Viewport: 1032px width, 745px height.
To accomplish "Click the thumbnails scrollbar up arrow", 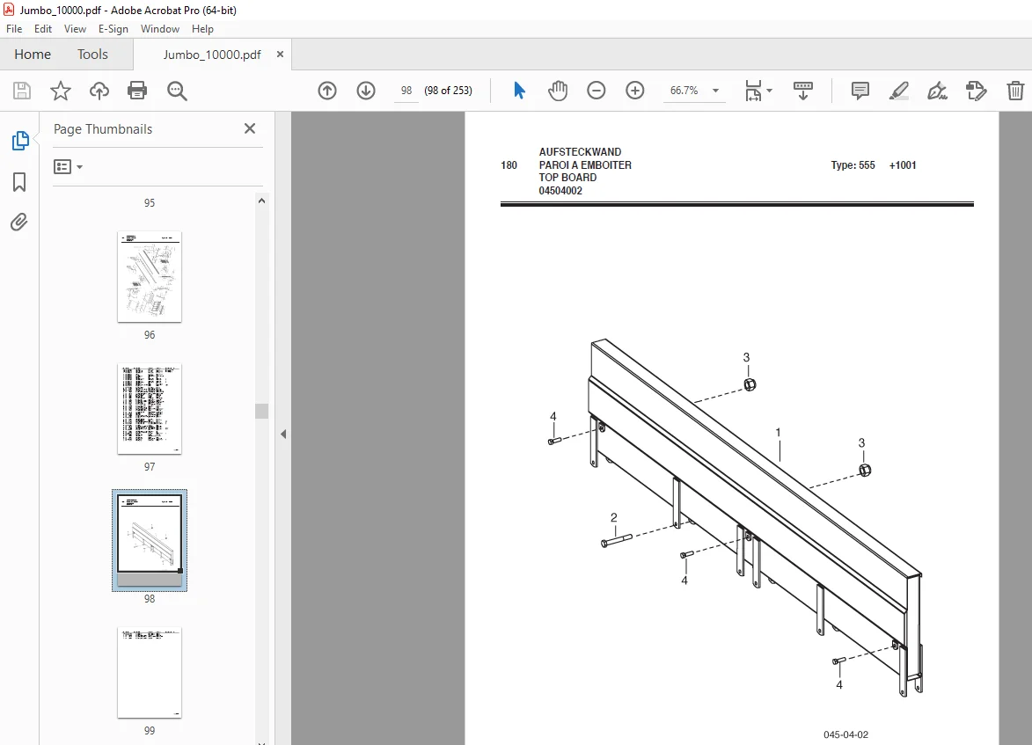I will (262, 201).
